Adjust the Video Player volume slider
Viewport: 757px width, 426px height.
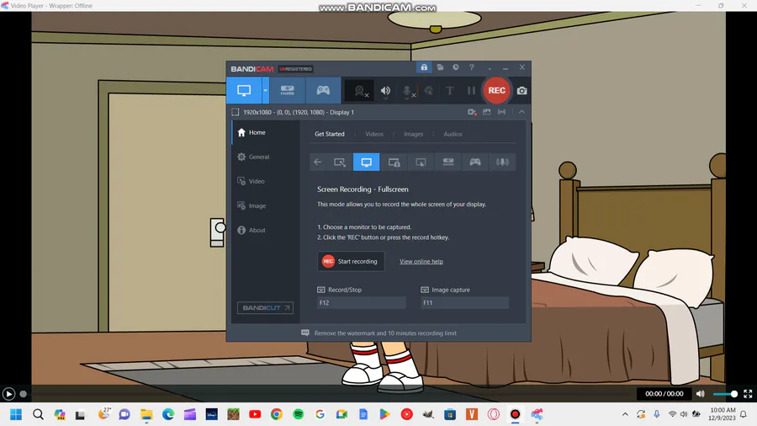[x=725, y=394]
